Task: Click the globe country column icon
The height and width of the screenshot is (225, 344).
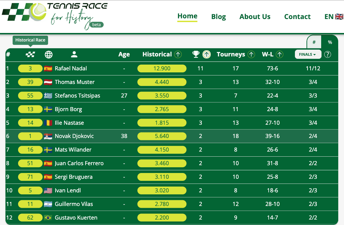Action: (49, 54)
